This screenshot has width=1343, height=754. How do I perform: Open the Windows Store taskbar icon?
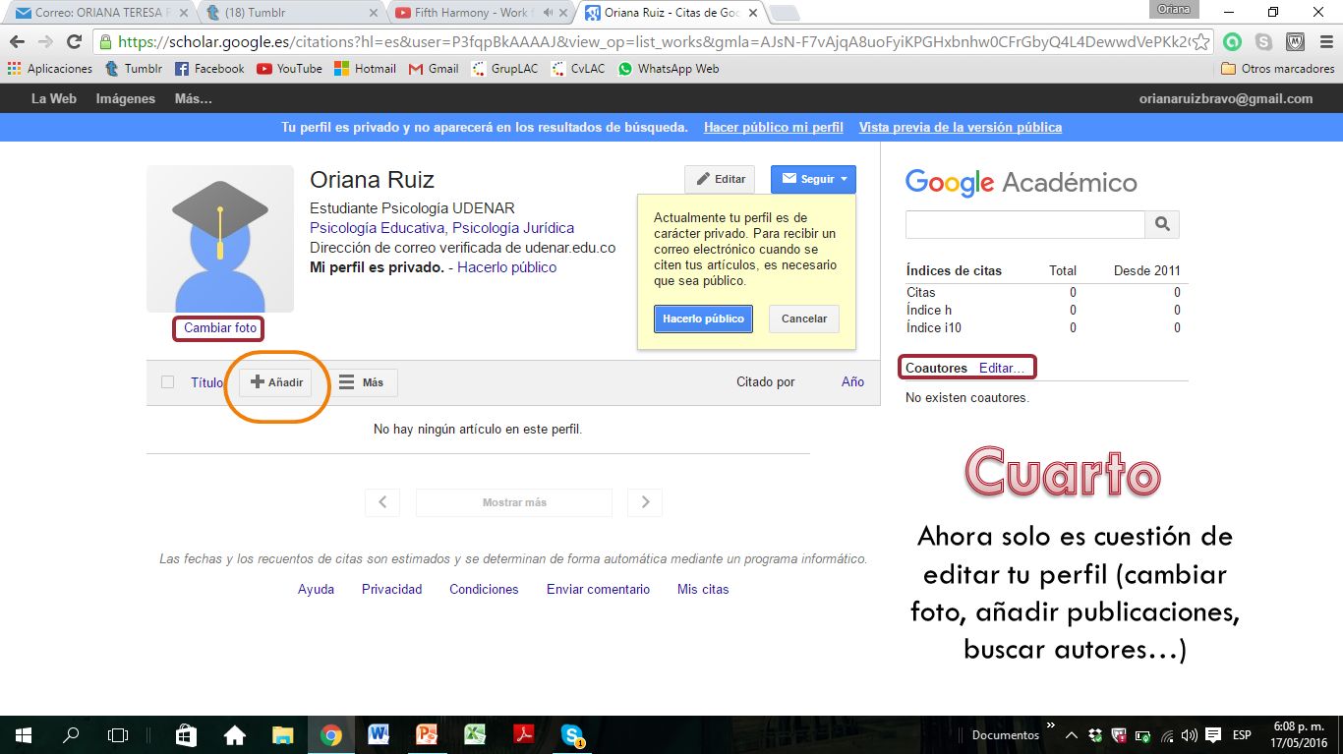pos(186,734)
